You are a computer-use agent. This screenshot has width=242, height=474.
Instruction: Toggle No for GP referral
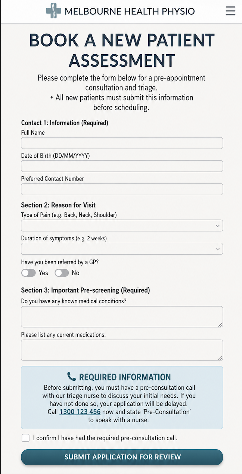click(62, 273)
